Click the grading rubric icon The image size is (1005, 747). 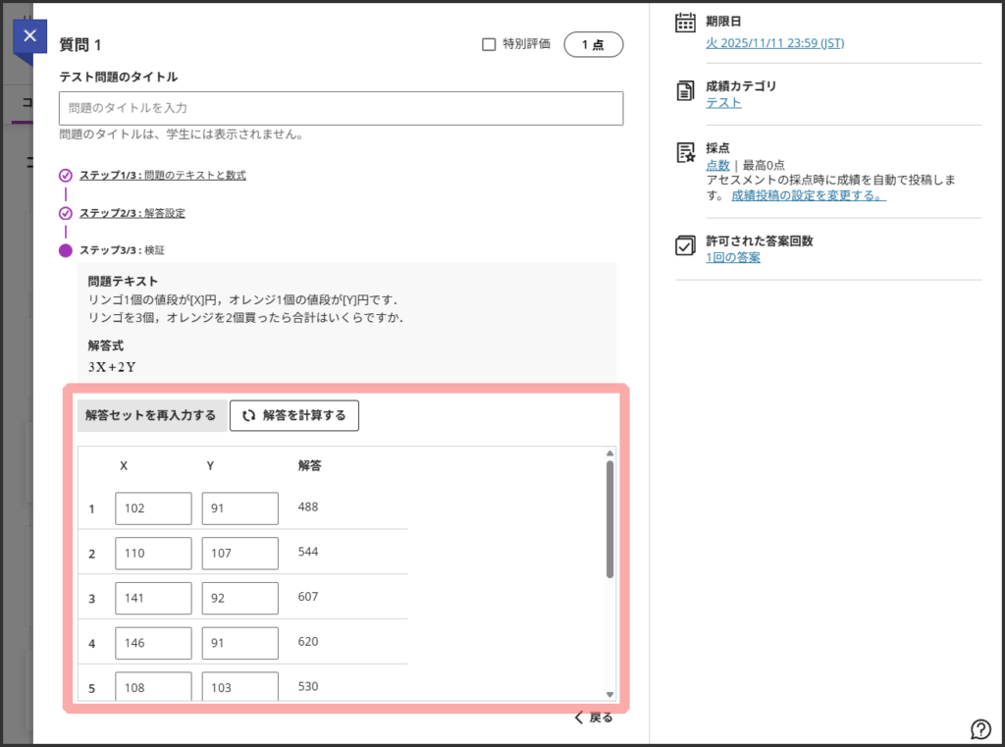point(686,153)
